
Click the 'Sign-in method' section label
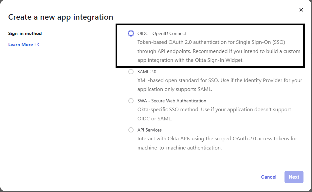pyautogui.click(x=25, y=33)
